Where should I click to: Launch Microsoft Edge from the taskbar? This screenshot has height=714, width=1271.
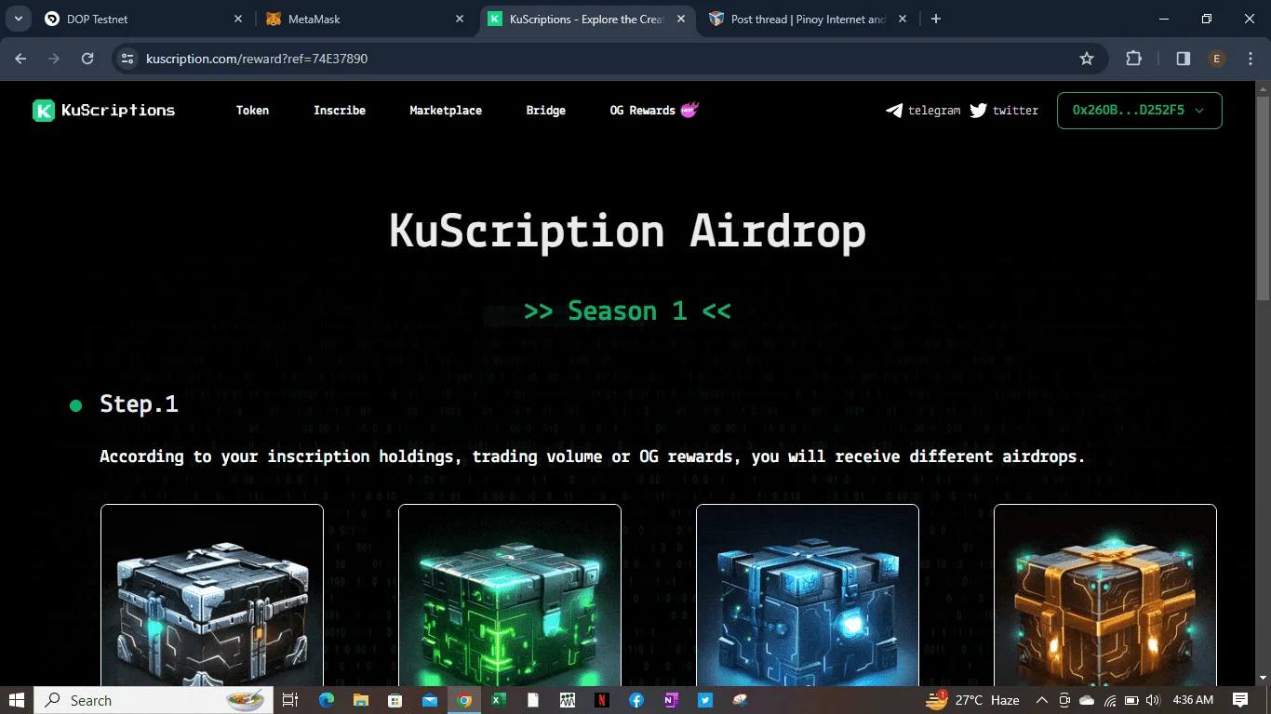(326, 700)
